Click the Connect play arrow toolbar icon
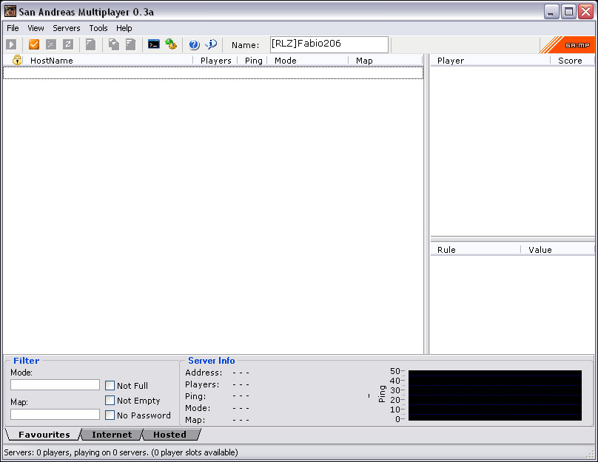Image resolution: width=598 pixels, height=462 pixels. (11, 44)
